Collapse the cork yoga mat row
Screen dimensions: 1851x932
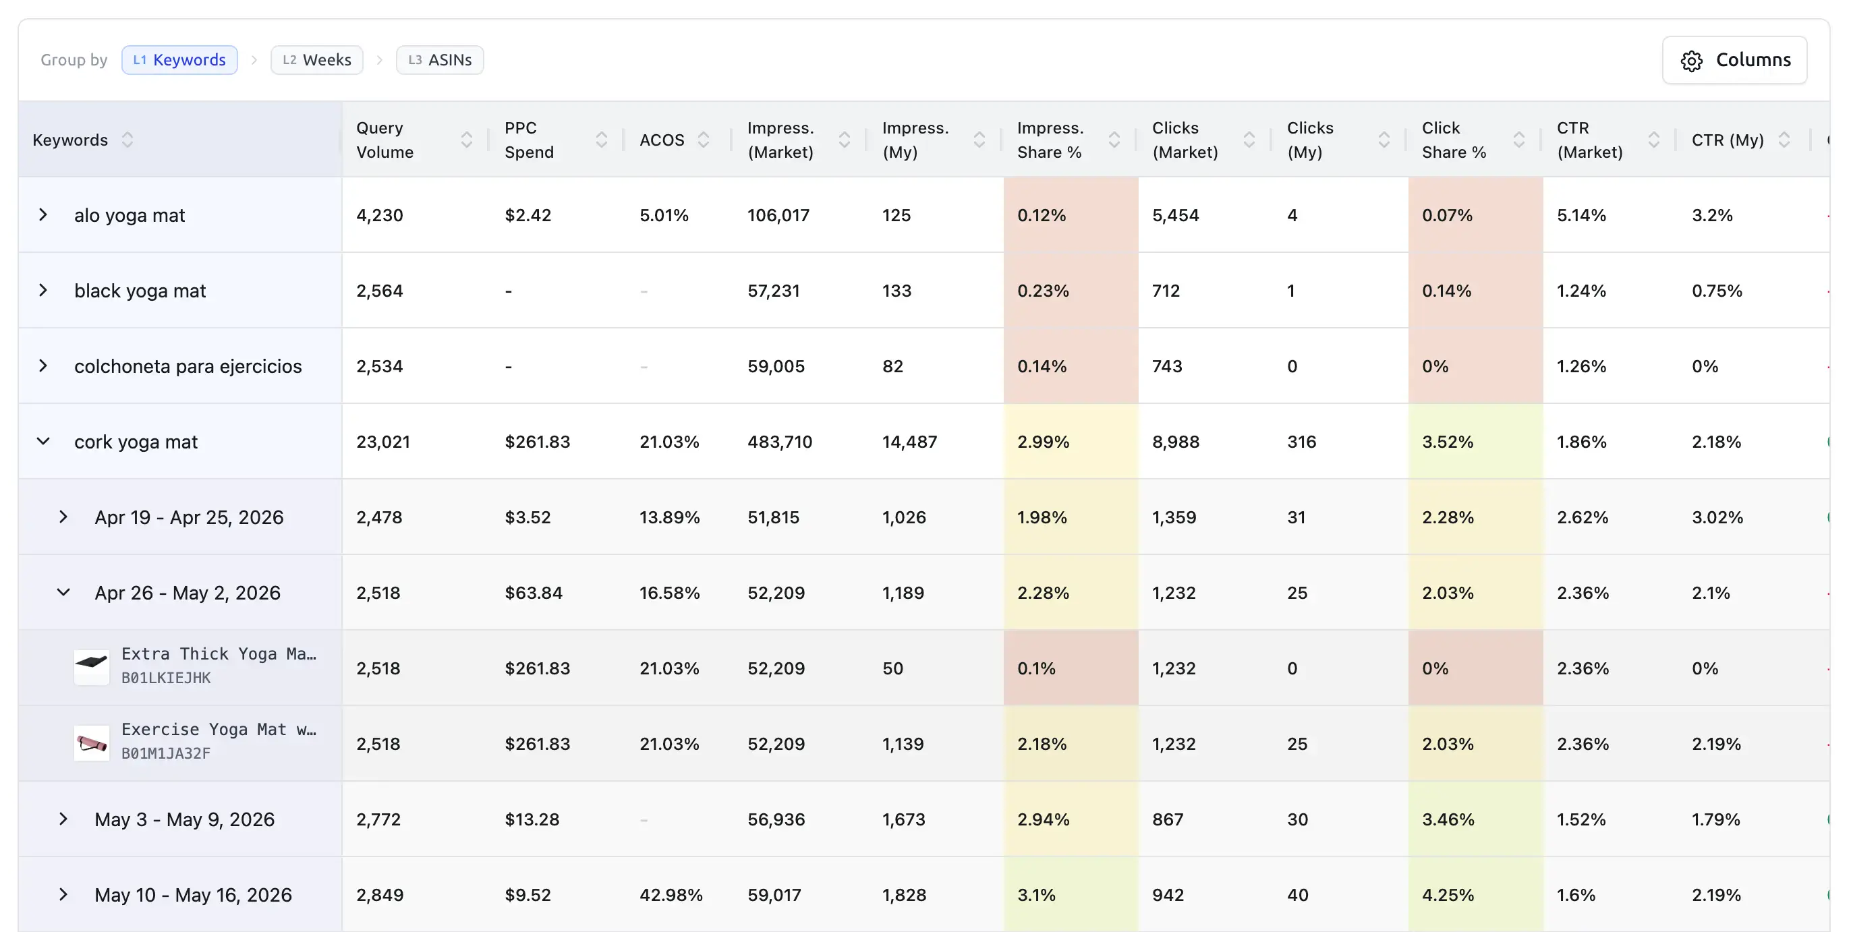43,441
